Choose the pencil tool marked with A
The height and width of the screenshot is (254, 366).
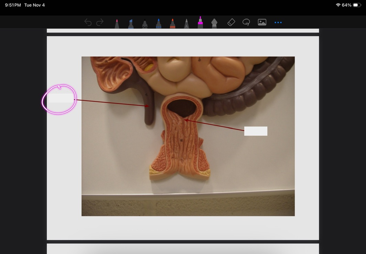(x=186, y=24)
